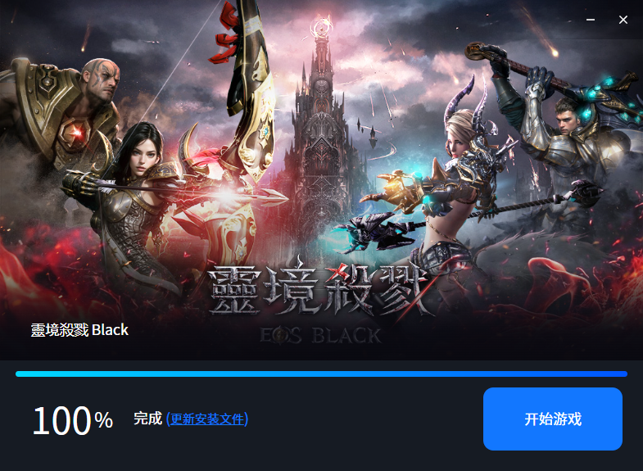Click the faded EOS BLACK subtitle logo
643x471 pixels.
pos(321,336)
